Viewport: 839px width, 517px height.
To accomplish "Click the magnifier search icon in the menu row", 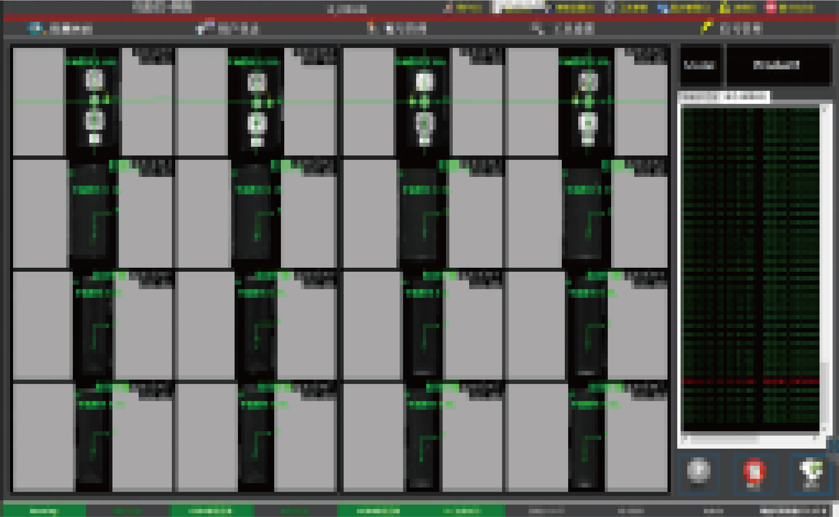I will pyautogui.click(x=537, y=28).
